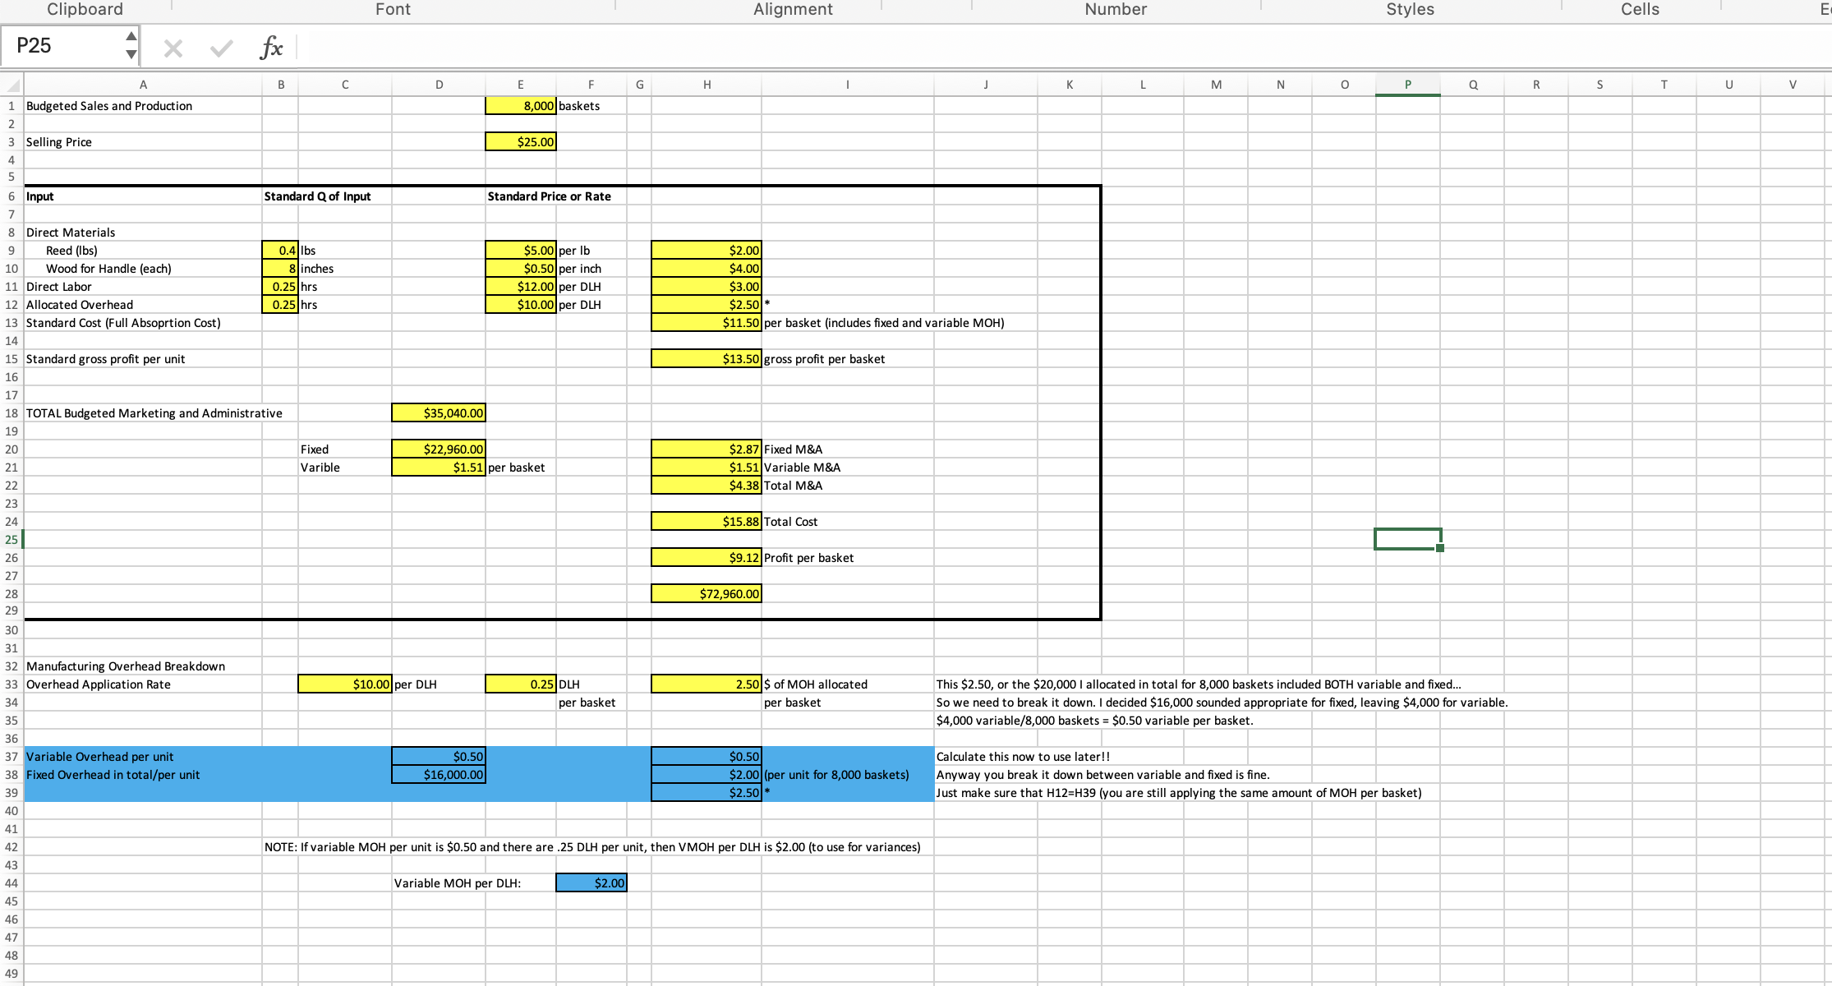Select column H header
This screenshot has height=986, width=1832.
(707, 85)
